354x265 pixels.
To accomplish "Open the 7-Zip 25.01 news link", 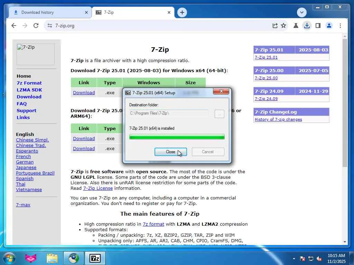I will pos(266,57).
